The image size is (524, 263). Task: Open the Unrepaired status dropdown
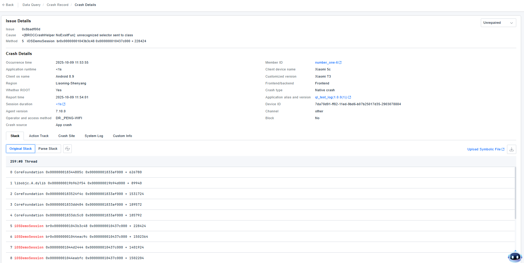click(x=498, y=23)
